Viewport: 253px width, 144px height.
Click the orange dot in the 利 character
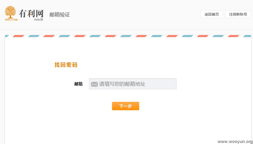click(x=31, y=15)
